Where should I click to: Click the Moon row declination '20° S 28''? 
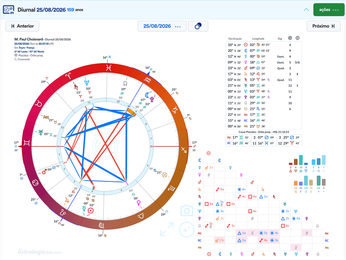(234, 51)
